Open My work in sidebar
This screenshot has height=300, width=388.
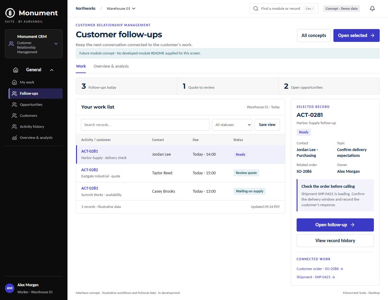coord(36,82)
